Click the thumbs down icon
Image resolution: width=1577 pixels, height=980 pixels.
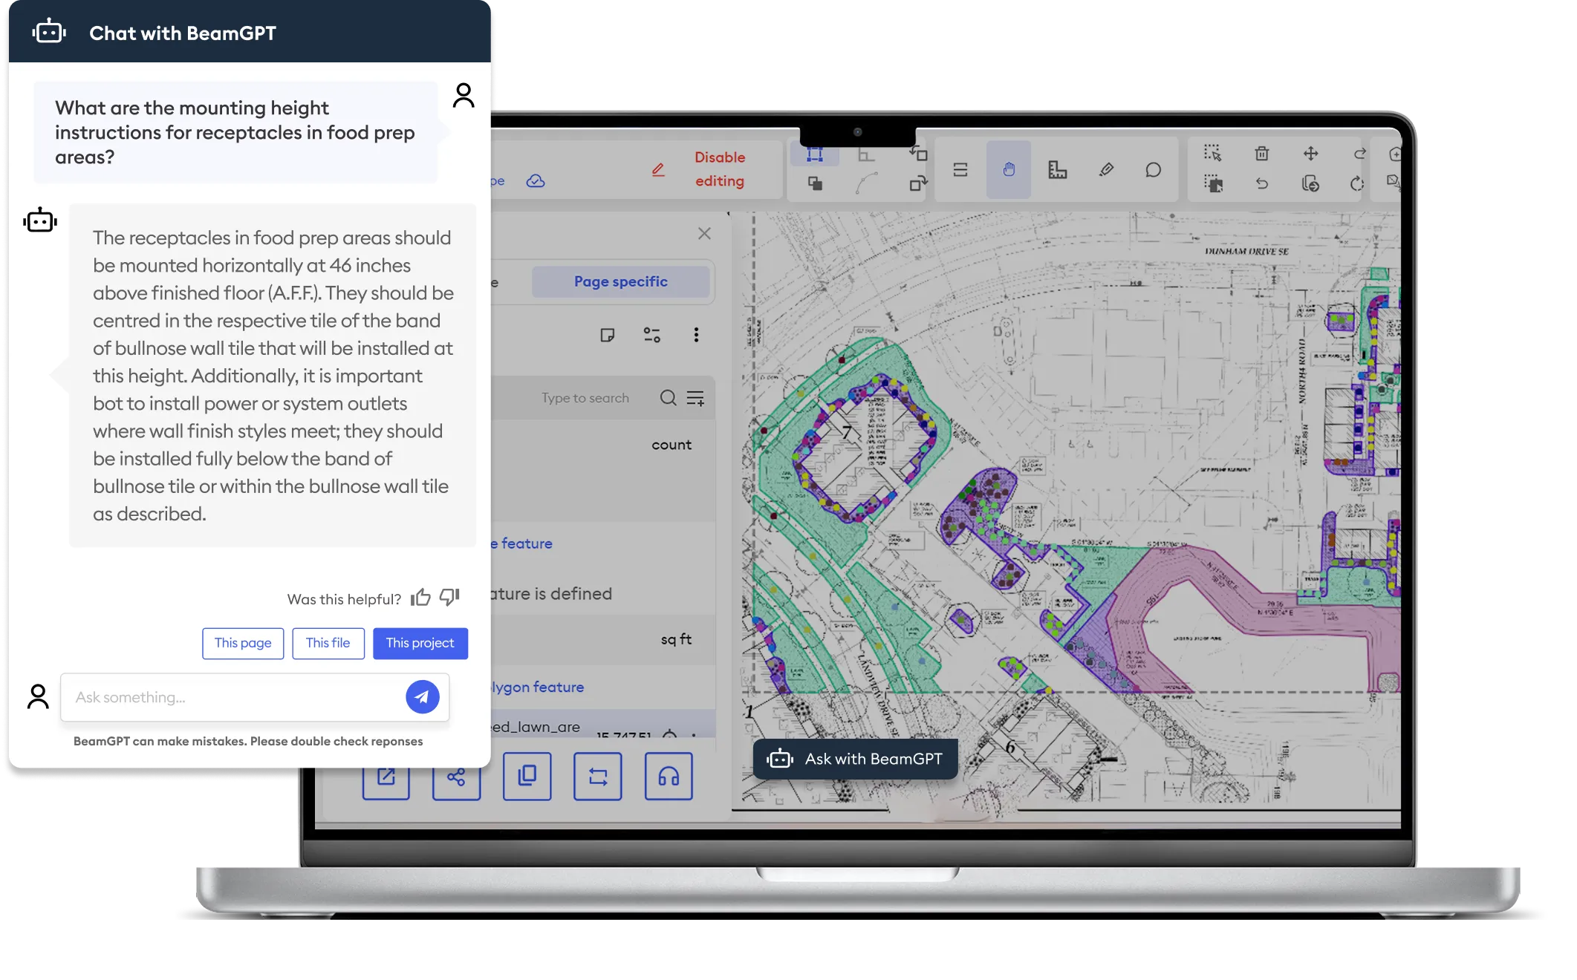(x=449, y=597)
